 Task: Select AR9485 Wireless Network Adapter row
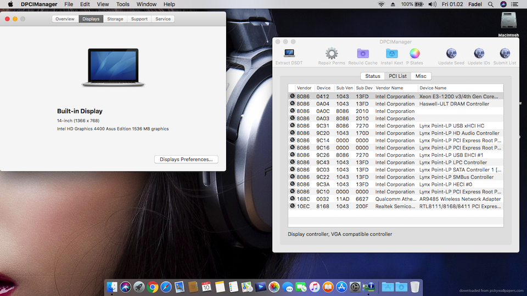click(x=396, y=198)
